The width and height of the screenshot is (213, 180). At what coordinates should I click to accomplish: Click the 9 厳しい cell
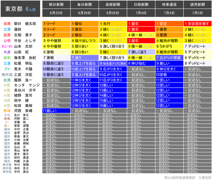tap(169, 63)
